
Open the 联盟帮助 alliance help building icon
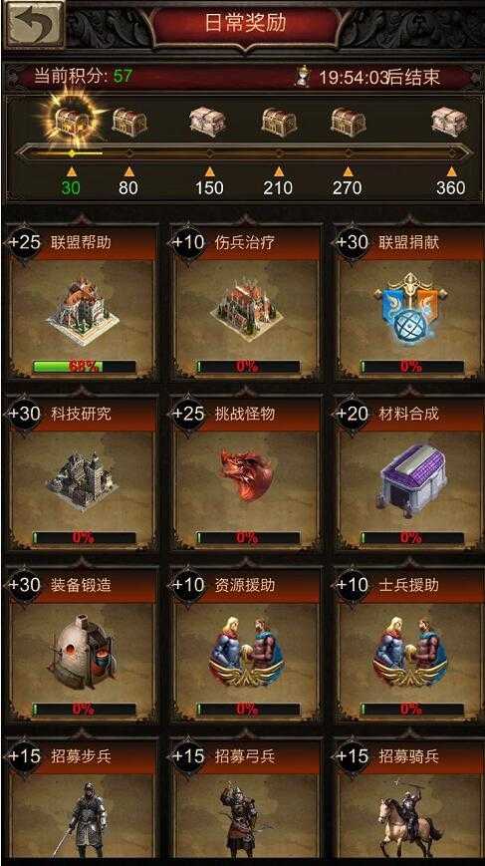(83, 311)
